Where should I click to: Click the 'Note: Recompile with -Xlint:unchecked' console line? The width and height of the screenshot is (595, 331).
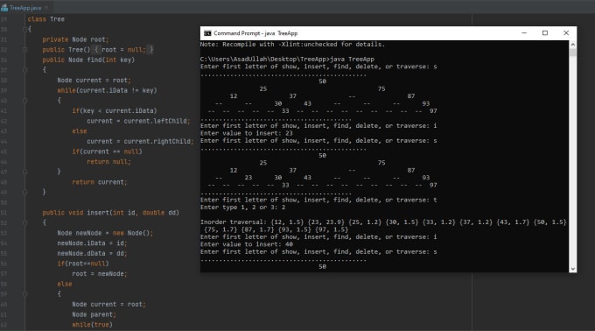(x=292, y=45)
